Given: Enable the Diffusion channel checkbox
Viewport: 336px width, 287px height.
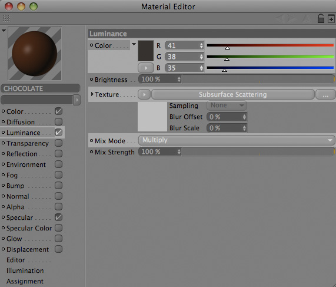Looking at the screenshot, I should (x=58, y=122).
